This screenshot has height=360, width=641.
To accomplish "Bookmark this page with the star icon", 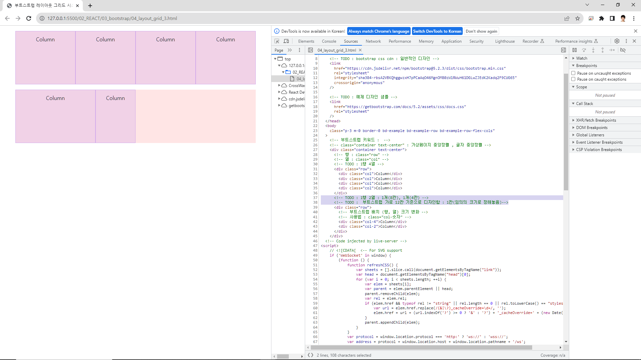I will pos(578,18).
